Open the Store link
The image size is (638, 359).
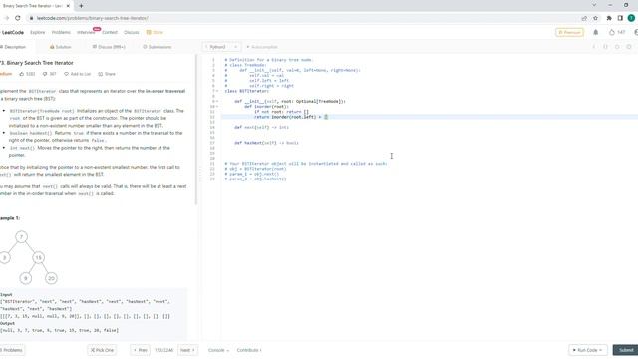(155, 32)
